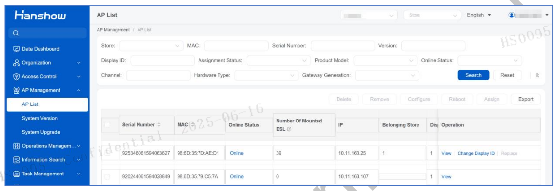Check the row for serial 925346061594063627
Screen dimensions: 556x191
(x=107, y=153)
